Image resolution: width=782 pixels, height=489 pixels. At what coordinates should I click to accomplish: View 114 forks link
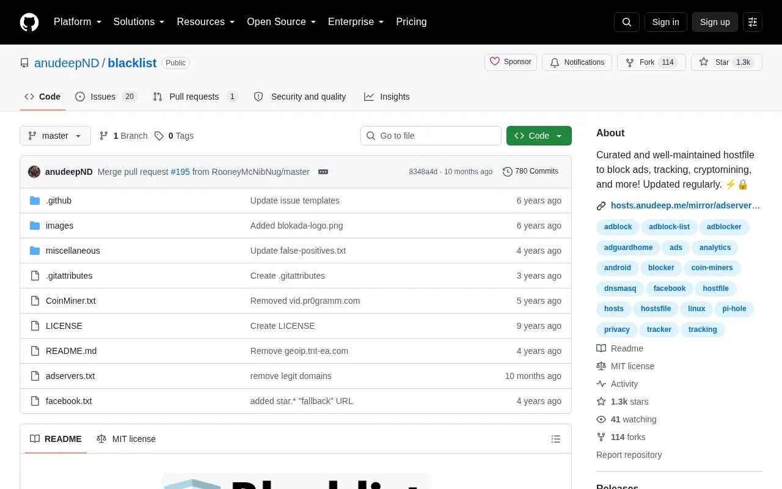[621, 437]
